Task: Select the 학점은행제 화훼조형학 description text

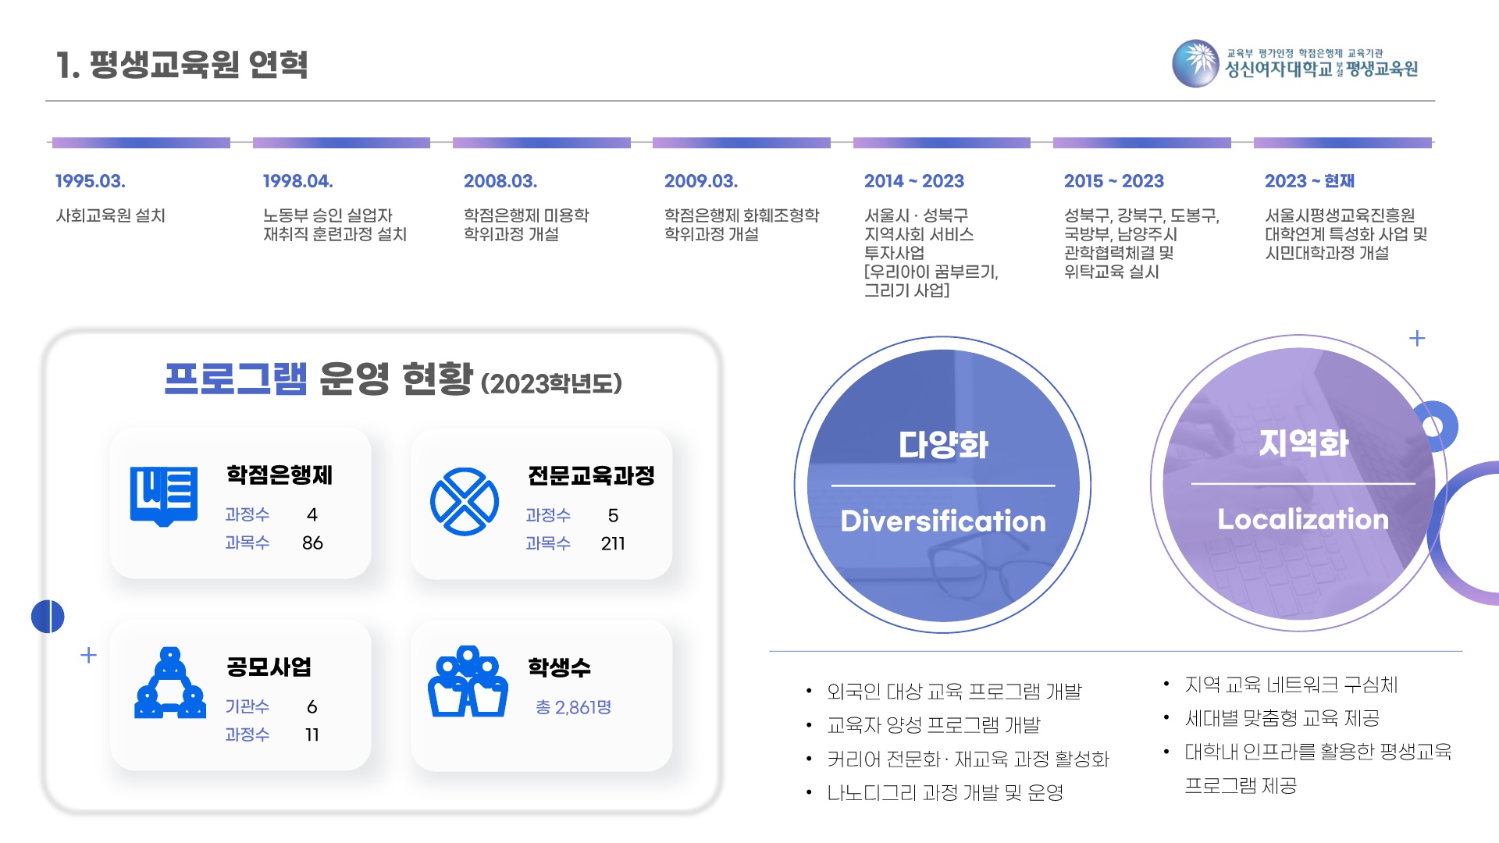Action: pyautogui.click(x=742, y=225)
